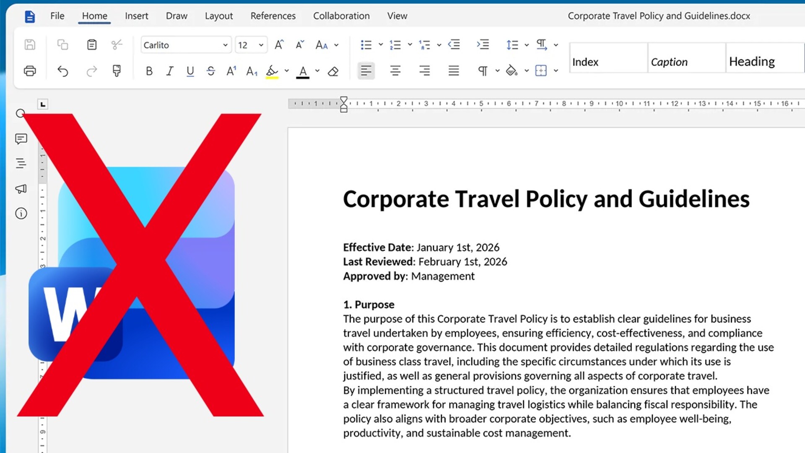The width and height of the screenshot is (805, 453).
Task: Click the Clear Style eraser icon
Action: pos(333,71)
